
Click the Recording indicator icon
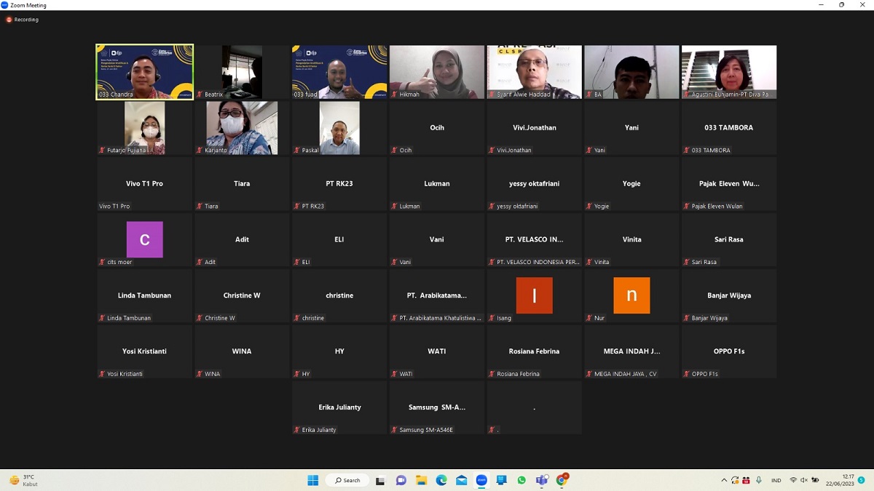9,20
